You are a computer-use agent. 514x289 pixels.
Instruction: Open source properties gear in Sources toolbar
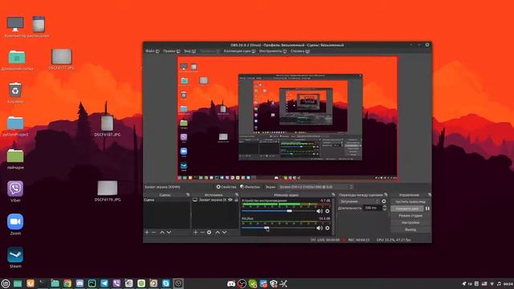pos(209,232)
